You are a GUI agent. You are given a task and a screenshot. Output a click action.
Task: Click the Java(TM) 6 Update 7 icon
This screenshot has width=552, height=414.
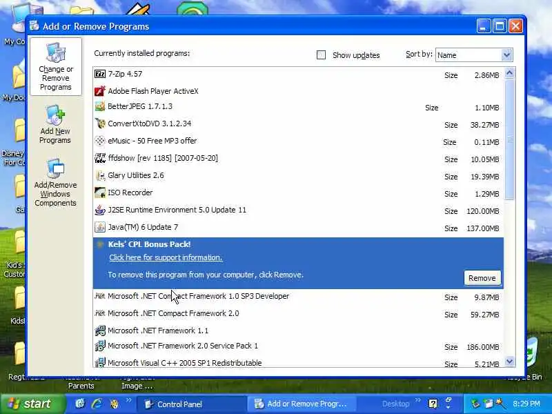100,227
